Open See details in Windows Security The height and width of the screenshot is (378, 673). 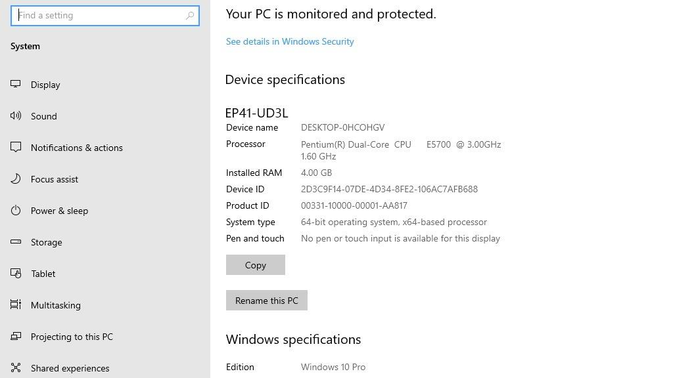coord(290,41)
